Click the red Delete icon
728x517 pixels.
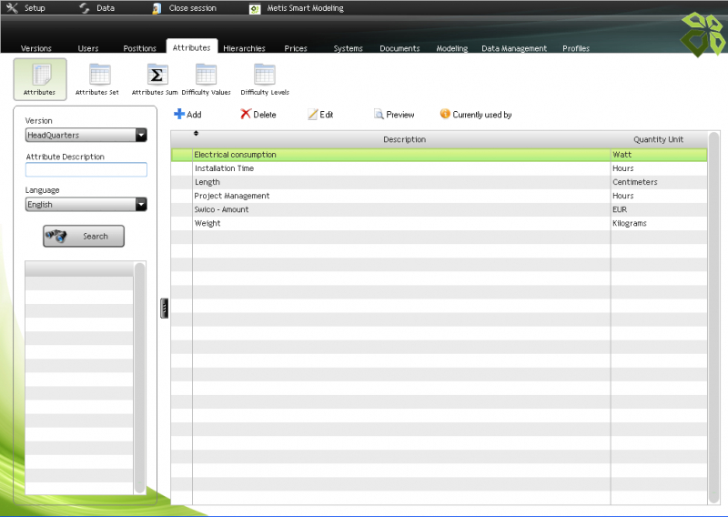coord(246,115)
